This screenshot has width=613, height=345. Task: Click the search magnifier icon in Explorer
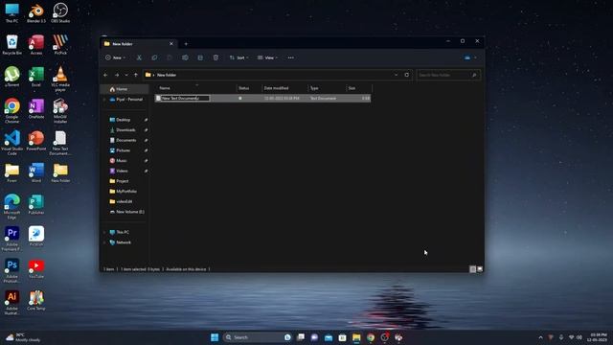point(474,75)
